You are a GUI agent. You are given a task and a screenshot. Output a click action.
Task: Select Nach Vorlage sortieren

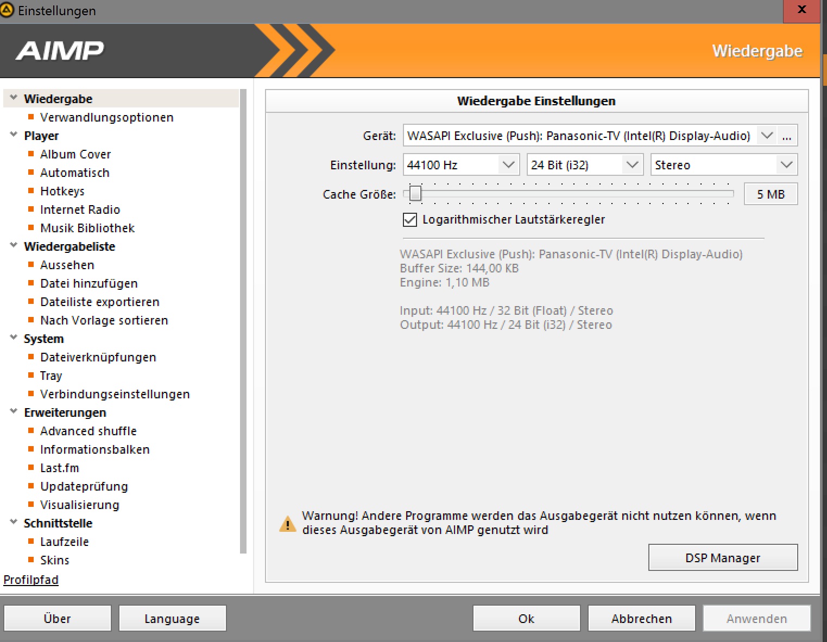pos(104,320)
